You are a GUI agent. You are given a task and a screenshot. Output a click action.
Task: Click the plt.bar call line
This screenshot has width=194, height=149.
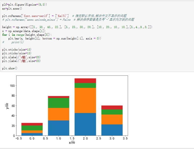pyautogui.click(x=55, y=38)
